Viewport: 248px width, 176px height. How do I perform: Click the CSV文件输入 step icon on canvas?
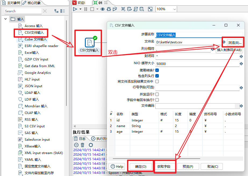click(x=89, y=42)
